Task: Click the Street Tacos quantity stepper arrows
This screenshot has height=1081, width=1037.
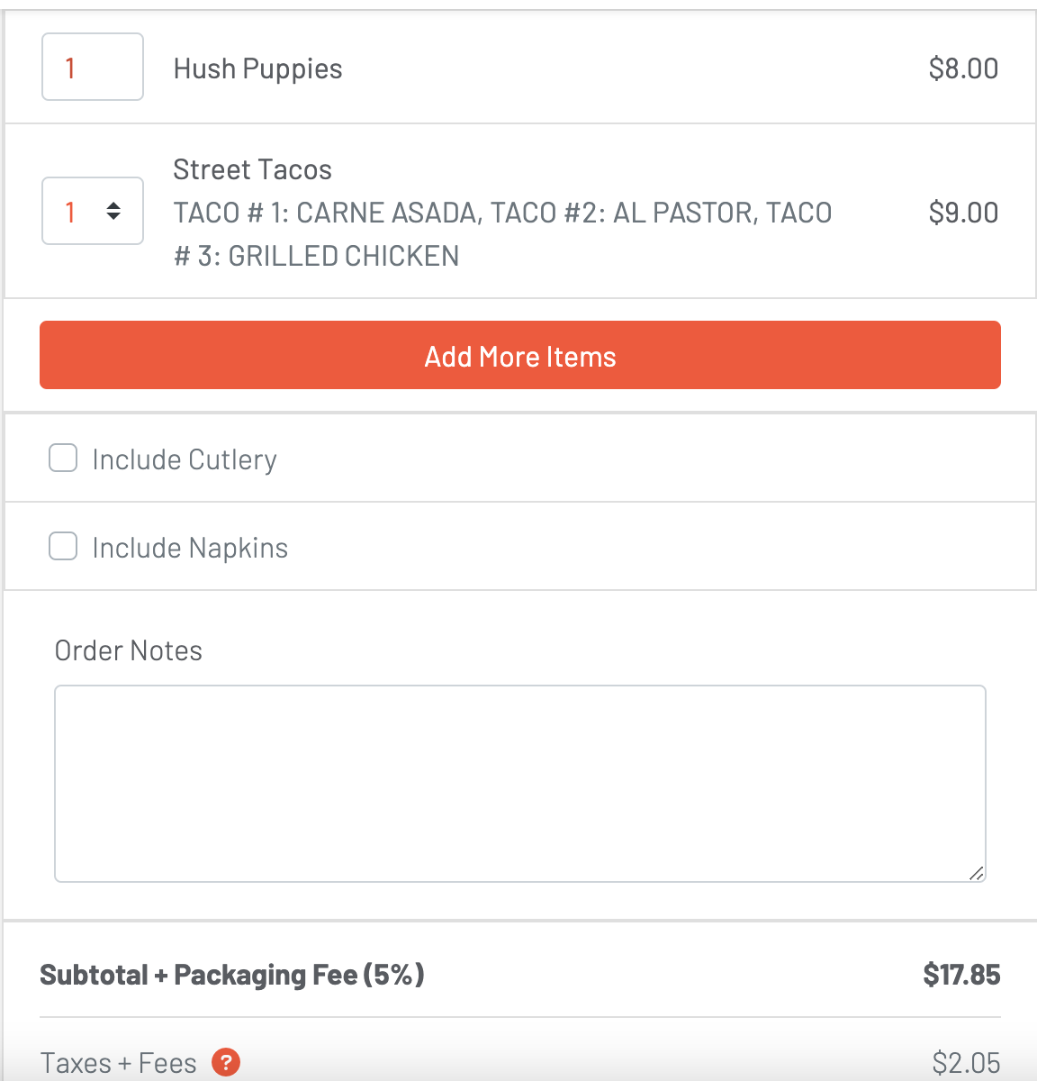Action: 113,212
